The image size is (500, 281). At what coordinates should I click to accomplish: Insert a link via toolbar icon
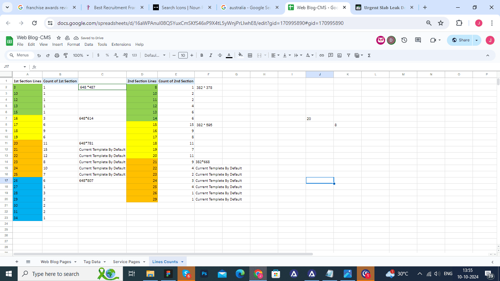click(322, 55)
